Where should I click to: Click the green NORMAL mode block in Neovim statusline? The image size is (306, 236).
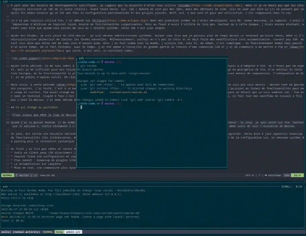8,175
